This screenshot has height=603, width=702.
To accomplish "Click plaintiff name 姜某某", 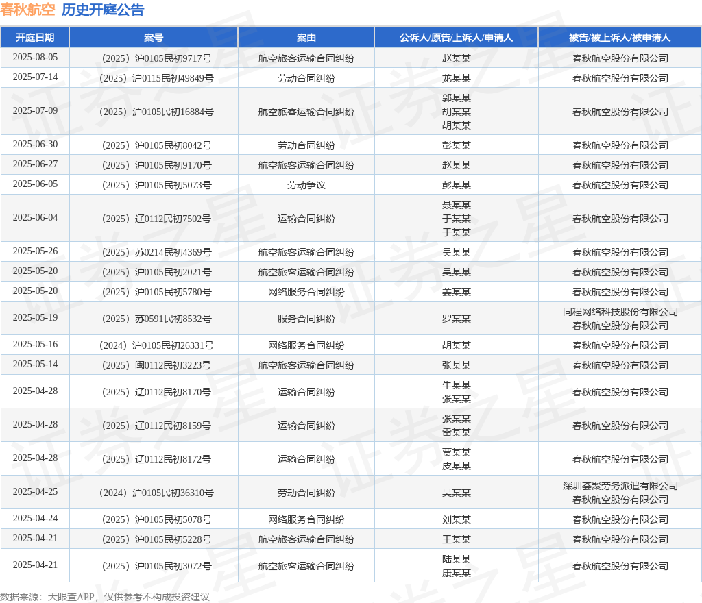I will coord(456,292).
